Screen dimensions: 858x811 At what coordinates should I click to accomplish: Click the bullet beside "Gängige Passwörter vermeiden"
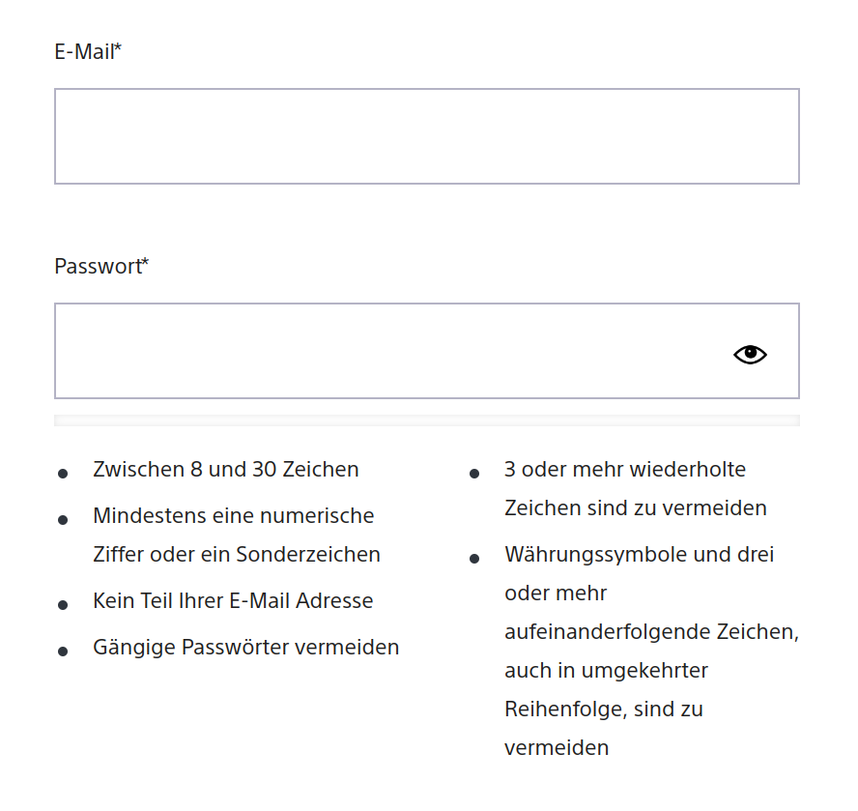click(x=63, y=652)
